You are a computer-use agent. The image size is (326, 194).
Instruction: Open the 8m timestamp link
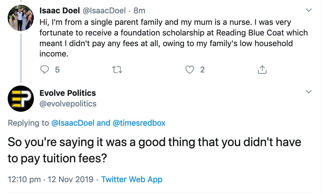[x=139, y=11]
